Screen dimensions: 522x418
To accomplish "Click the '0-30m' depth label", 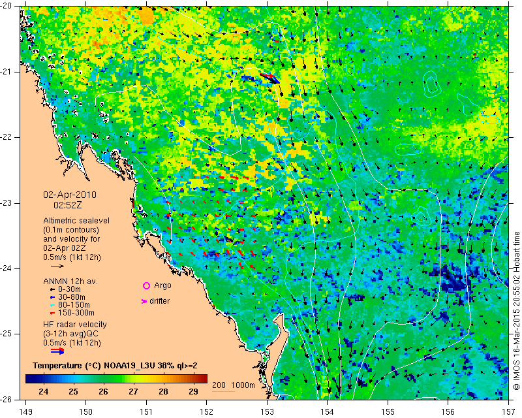I will click(69, 289).
